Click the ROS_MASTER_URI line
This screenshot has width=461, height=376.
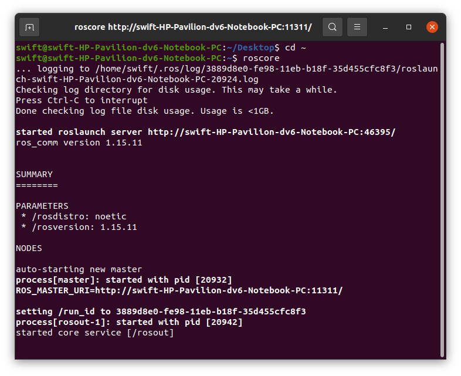click(x=179, y=290)
